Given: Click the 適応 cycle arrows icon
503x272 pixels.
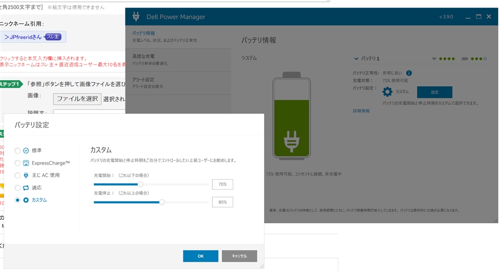Looking at the screenshot, I should (x=26, y=188).
